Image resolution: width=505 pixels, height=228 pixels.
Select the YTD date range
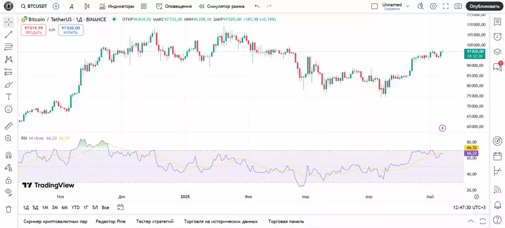(x=75, y=207)
